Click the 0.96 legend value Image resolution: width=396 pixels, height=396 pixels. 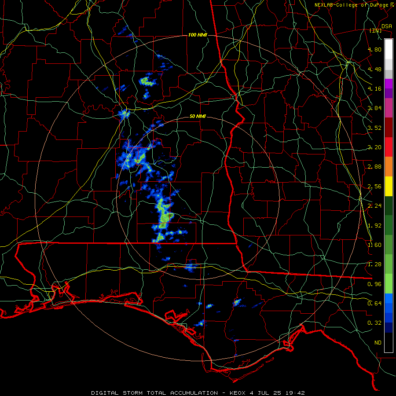(374, 284)
